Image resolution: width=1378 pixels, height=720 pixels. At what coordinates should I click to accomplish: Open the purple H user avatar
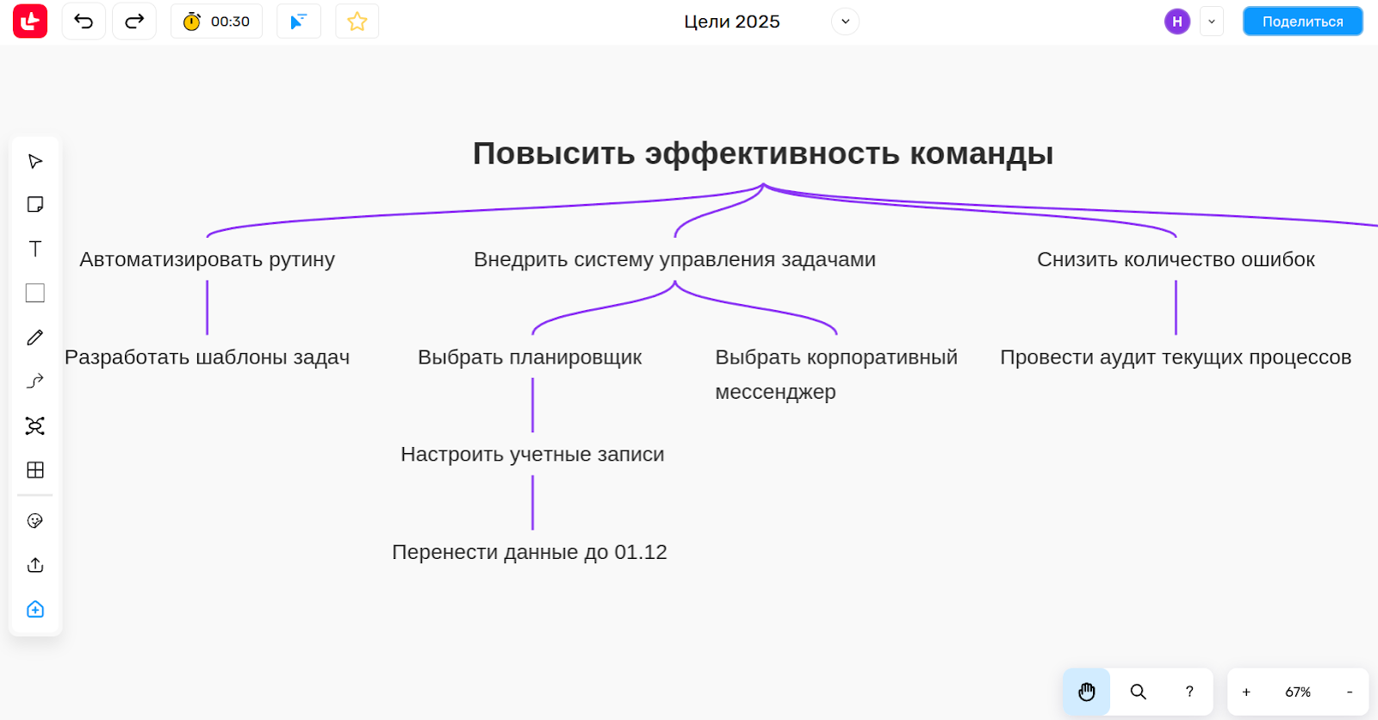click(1177, 22)
